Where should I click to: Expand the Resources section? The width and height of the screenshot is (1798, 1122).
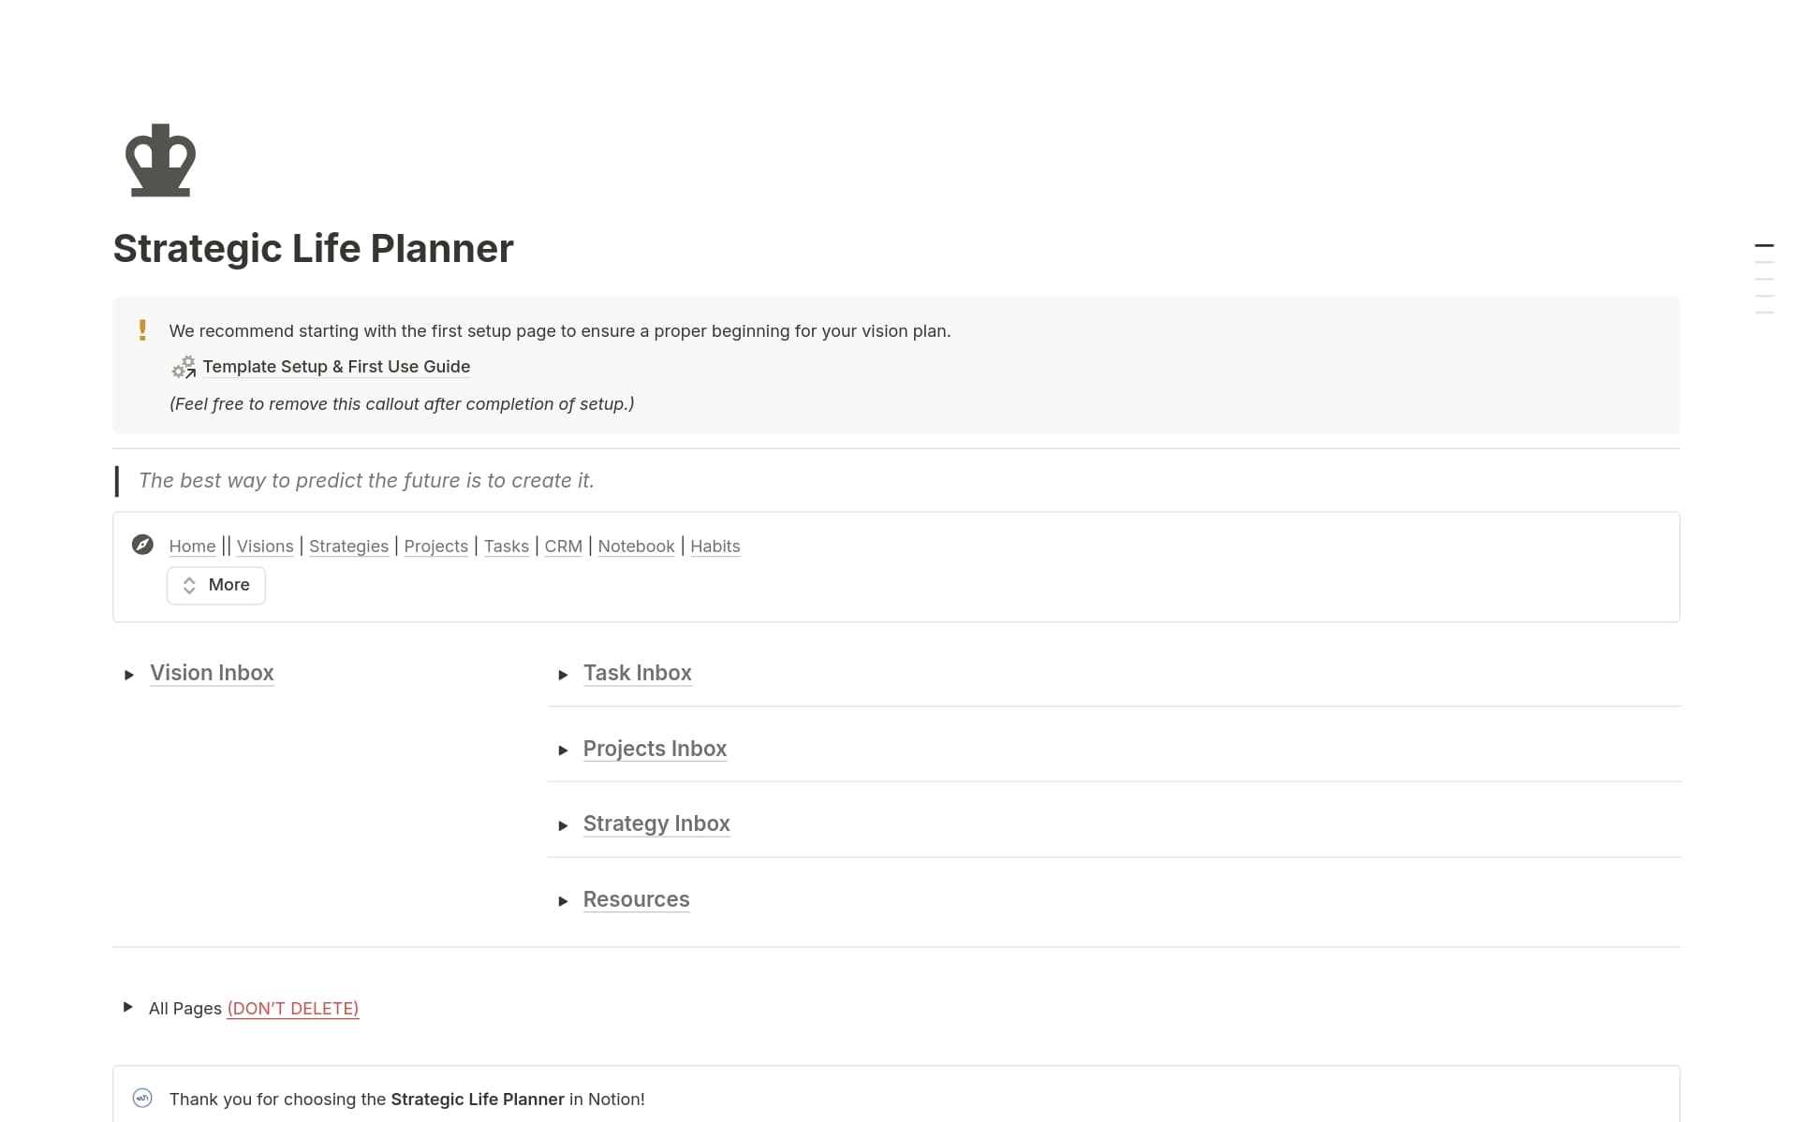click(x=564, y=900)
